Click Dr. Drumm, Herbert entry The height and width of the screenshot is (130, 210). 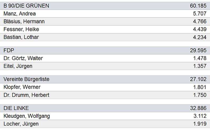click(27, 95)
